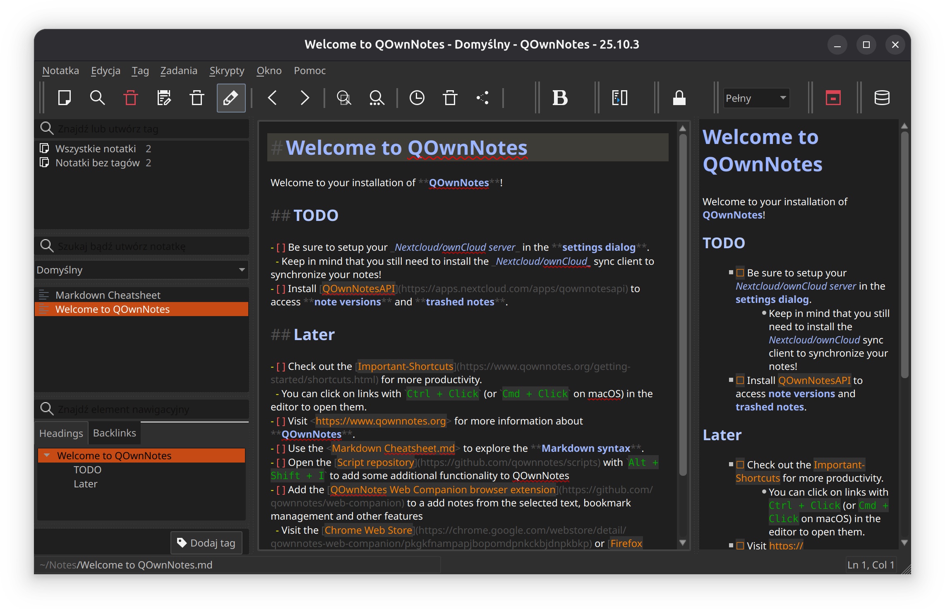
Task: Open the database storage icon
Action: click(x=882, y=98)
